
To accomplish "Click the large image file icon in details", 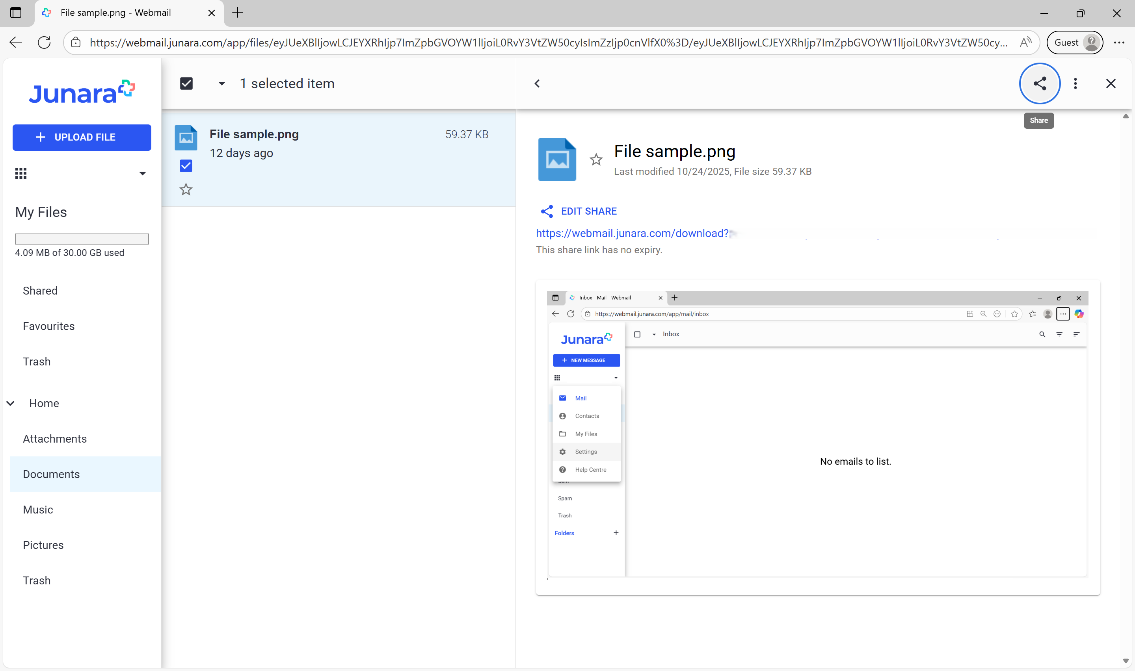I will click(x=557, y=159).
